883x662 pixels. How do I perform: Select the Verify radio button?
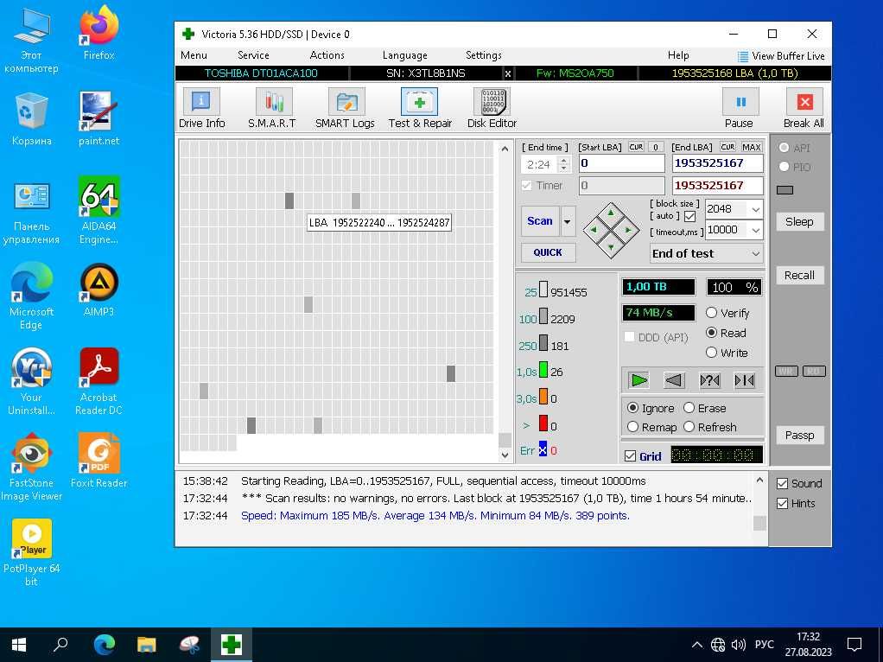point(711,313)
